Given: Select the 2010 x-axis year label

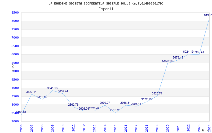Looking at the screenshot, I should [x=63, y=128].
